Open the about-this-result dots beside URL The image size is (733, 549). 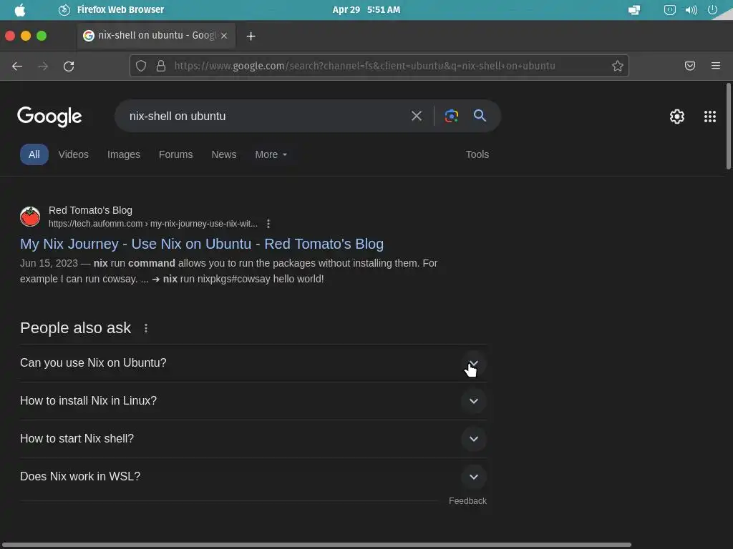268,224
